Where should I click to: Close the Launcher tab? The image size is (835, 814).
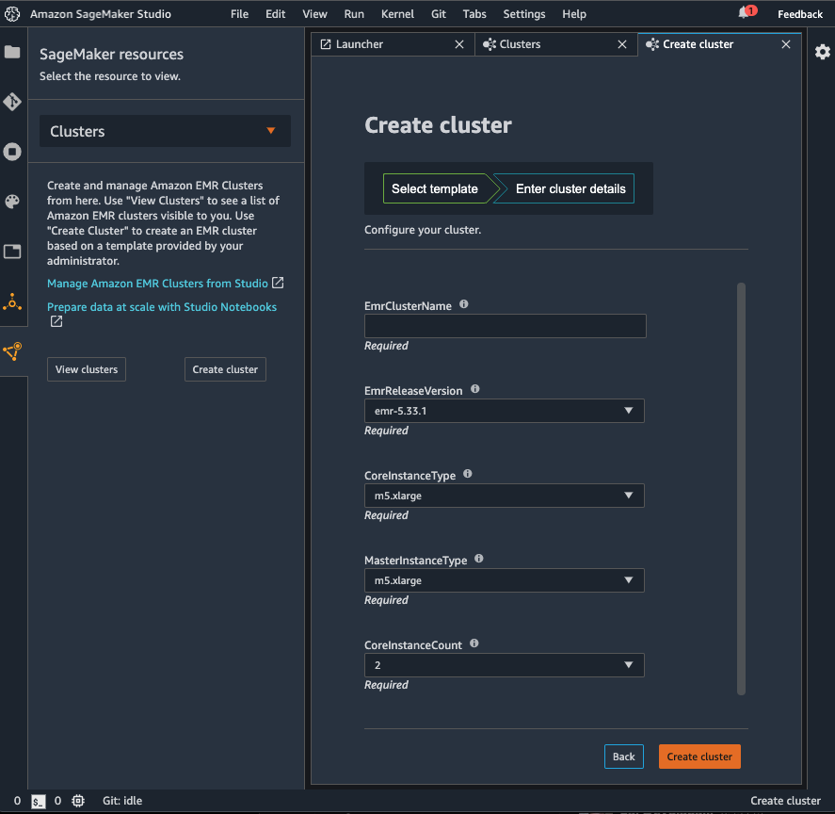(459, 44)
